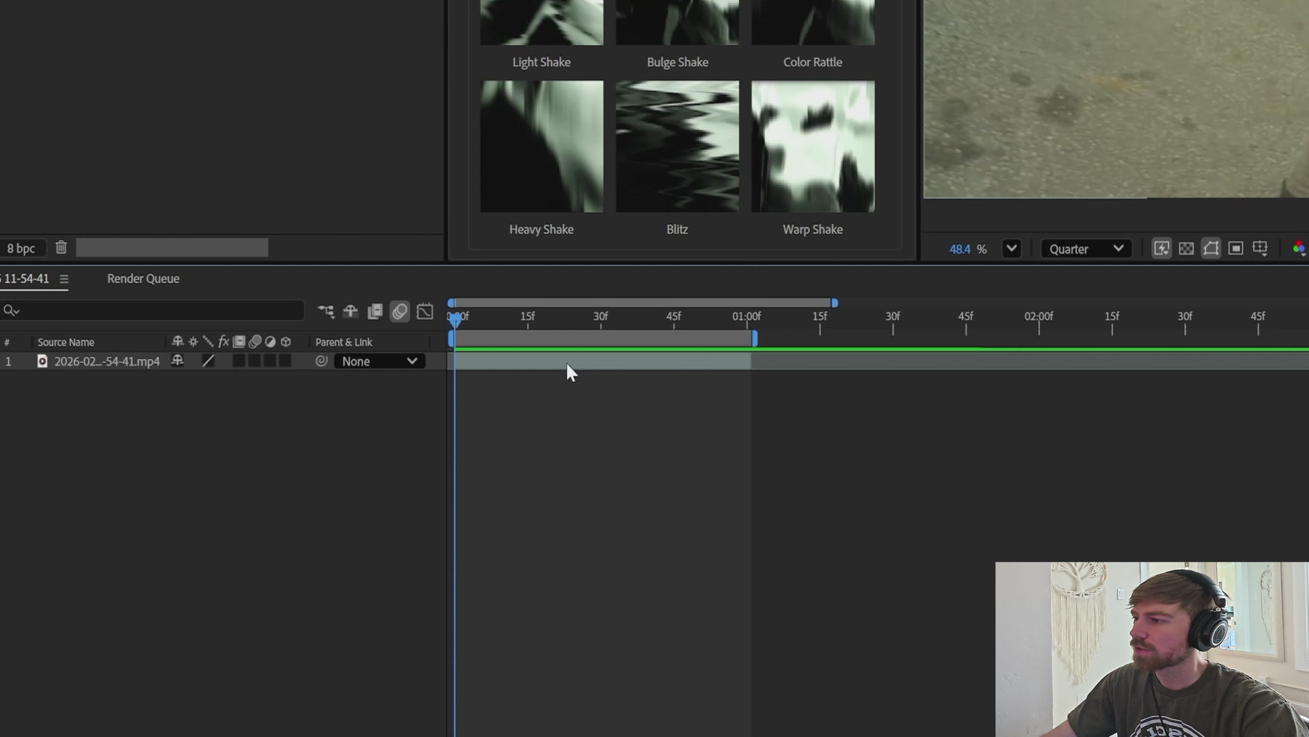This screenshot has width=1309, height=737.
Task: Expand the magnification ratio dropdown arrow
Action: click(1011, 249)
